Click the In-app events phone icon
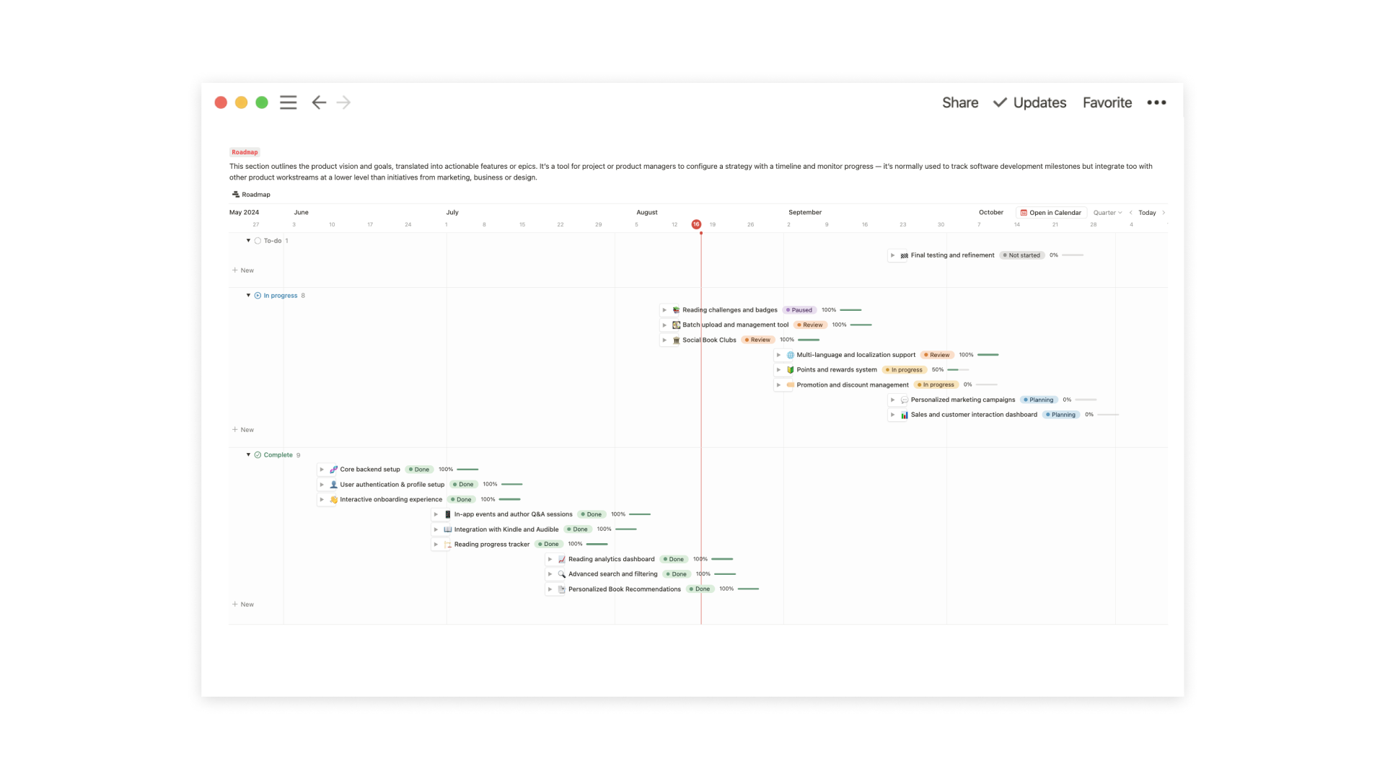Image resolution: width=1385 pixels, height=779 pixels. pyautogui.click(x=447, y=514)
